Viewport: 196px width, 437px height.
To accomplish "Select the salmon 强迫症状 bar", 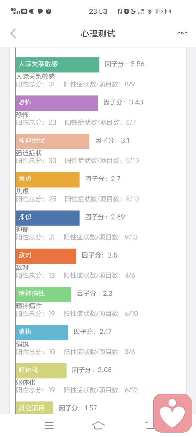I will [53, 141].
